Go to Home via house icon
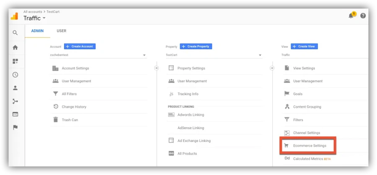This screenshot has width=377, height=175. 15,48
